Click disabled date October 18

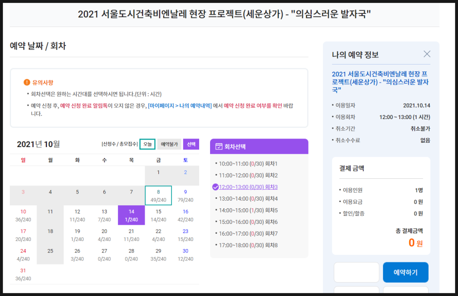(50, 235)
